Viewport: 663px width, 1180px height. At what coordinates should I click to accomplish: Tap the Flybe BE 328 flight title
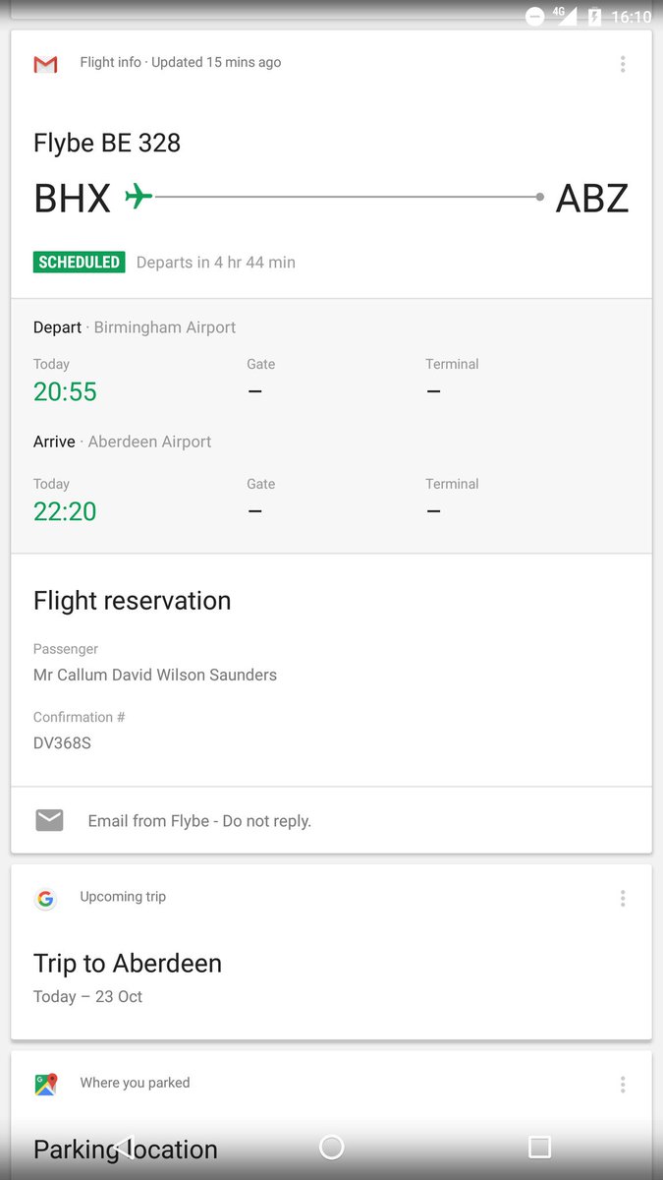pyautogui.click(x=107, y=143)
